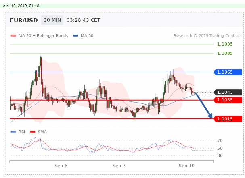This screenshot has width=245, height=178.
Task: Click the Sep 6 date axis label
Action: pos(61,166)
